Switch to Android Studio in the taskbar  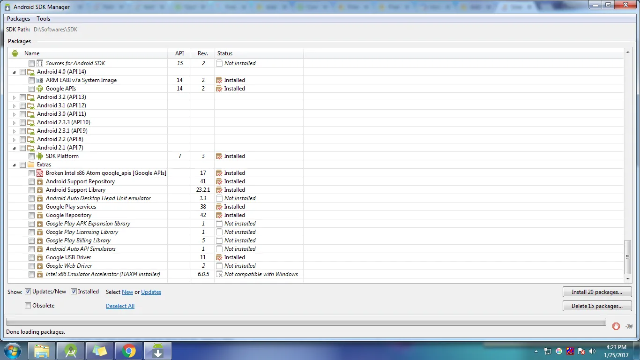click(x=71, y=351)
